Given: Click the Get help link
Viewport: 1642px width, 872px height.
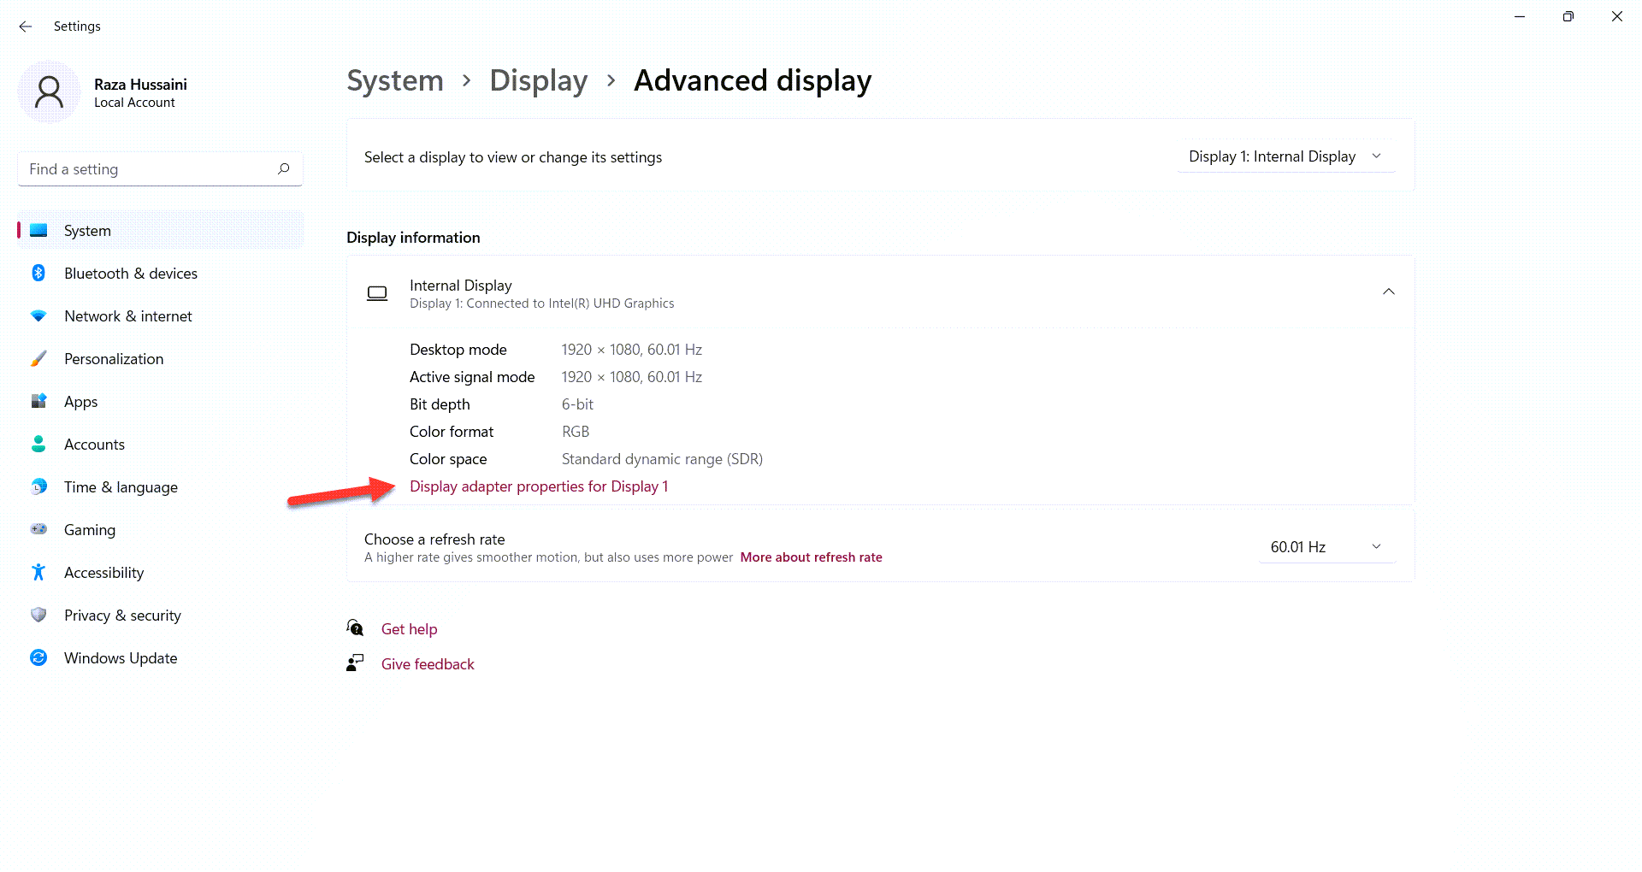Looking at the screenshot, I should point(409,629).
